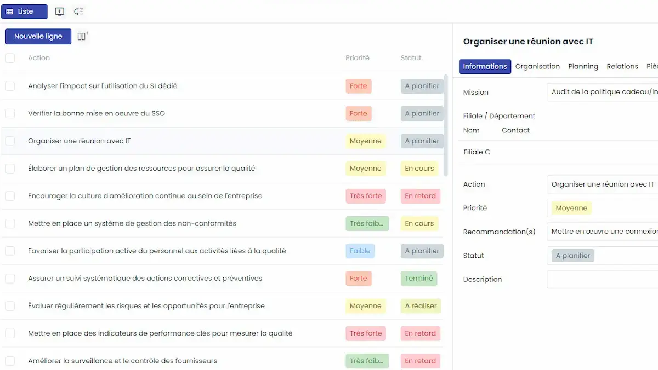The image size is (658, 370).
Task: Click the Faible priority badge
Action: click(x=360, y=251)
